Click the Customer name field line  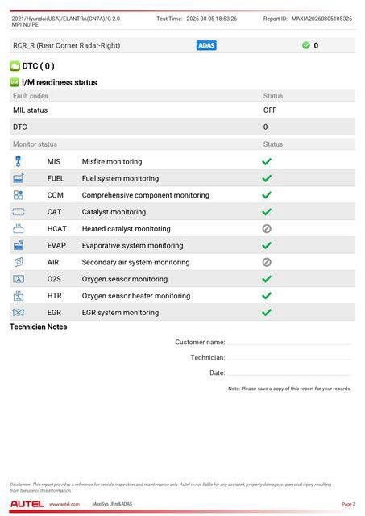[288, 343]
